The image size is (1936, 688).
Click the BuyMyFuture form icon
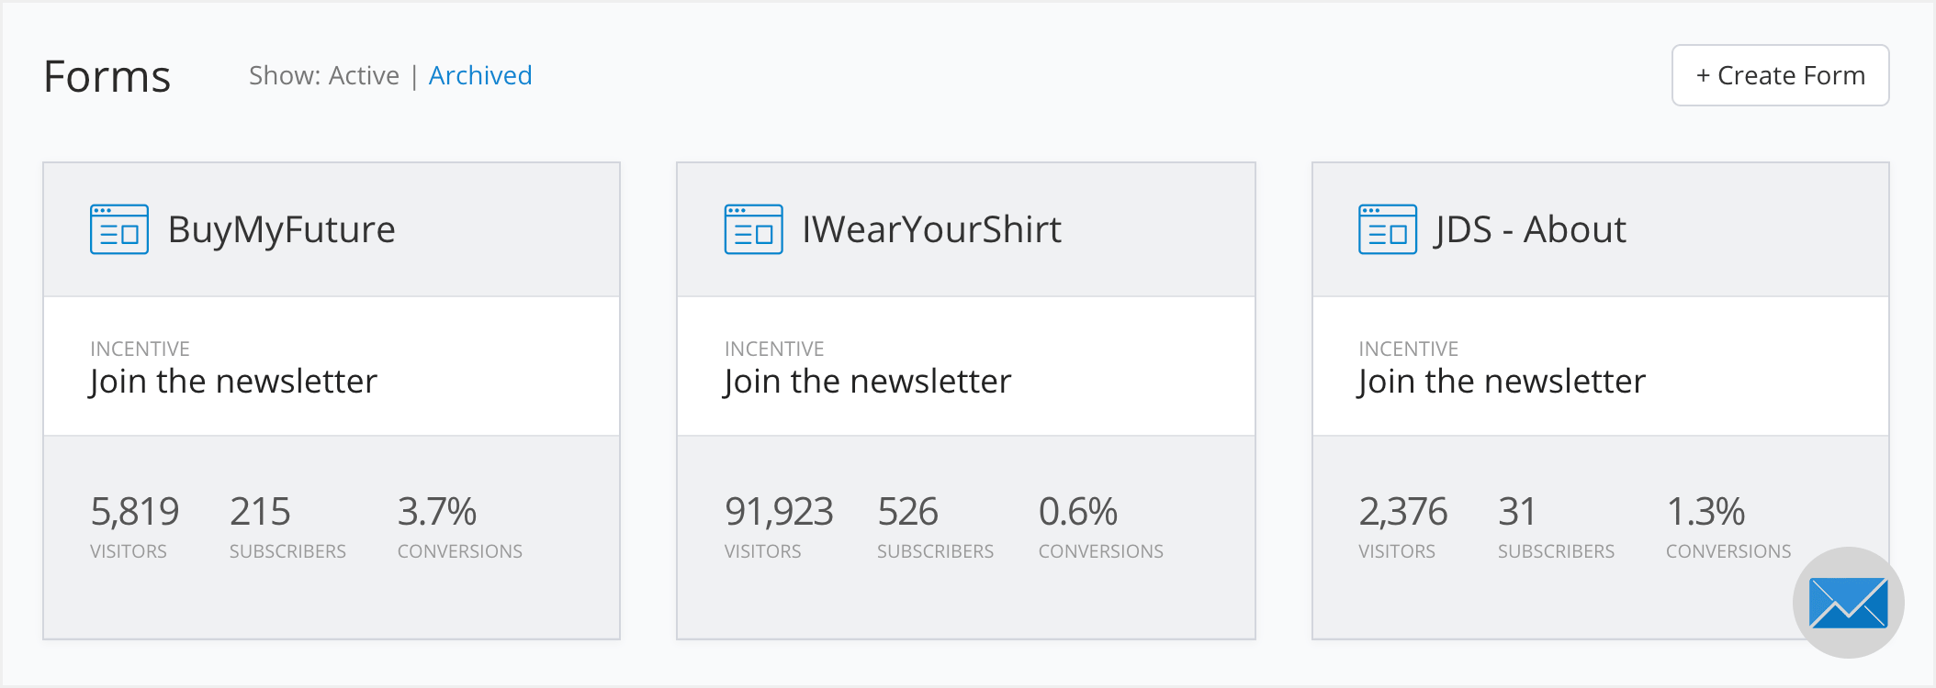[x=118, y=229]
